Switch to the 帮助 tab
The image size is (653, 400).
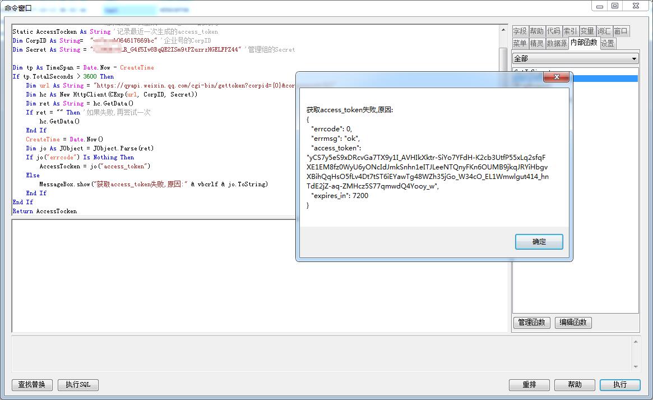[x=536, y=31]
